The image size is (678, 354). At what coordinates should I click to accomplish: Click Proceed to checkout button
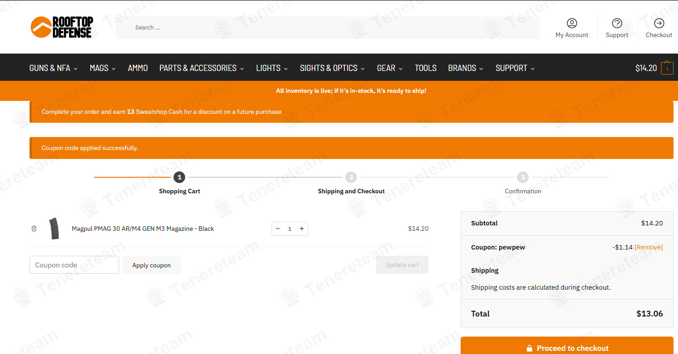(567, 347)
